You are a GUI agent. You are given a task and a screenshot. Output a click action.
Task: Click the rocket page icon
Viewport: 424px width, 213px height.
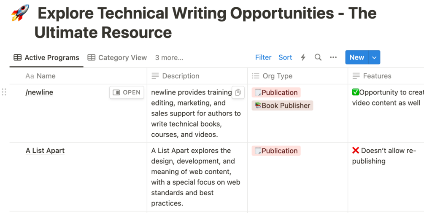[19, 13]
